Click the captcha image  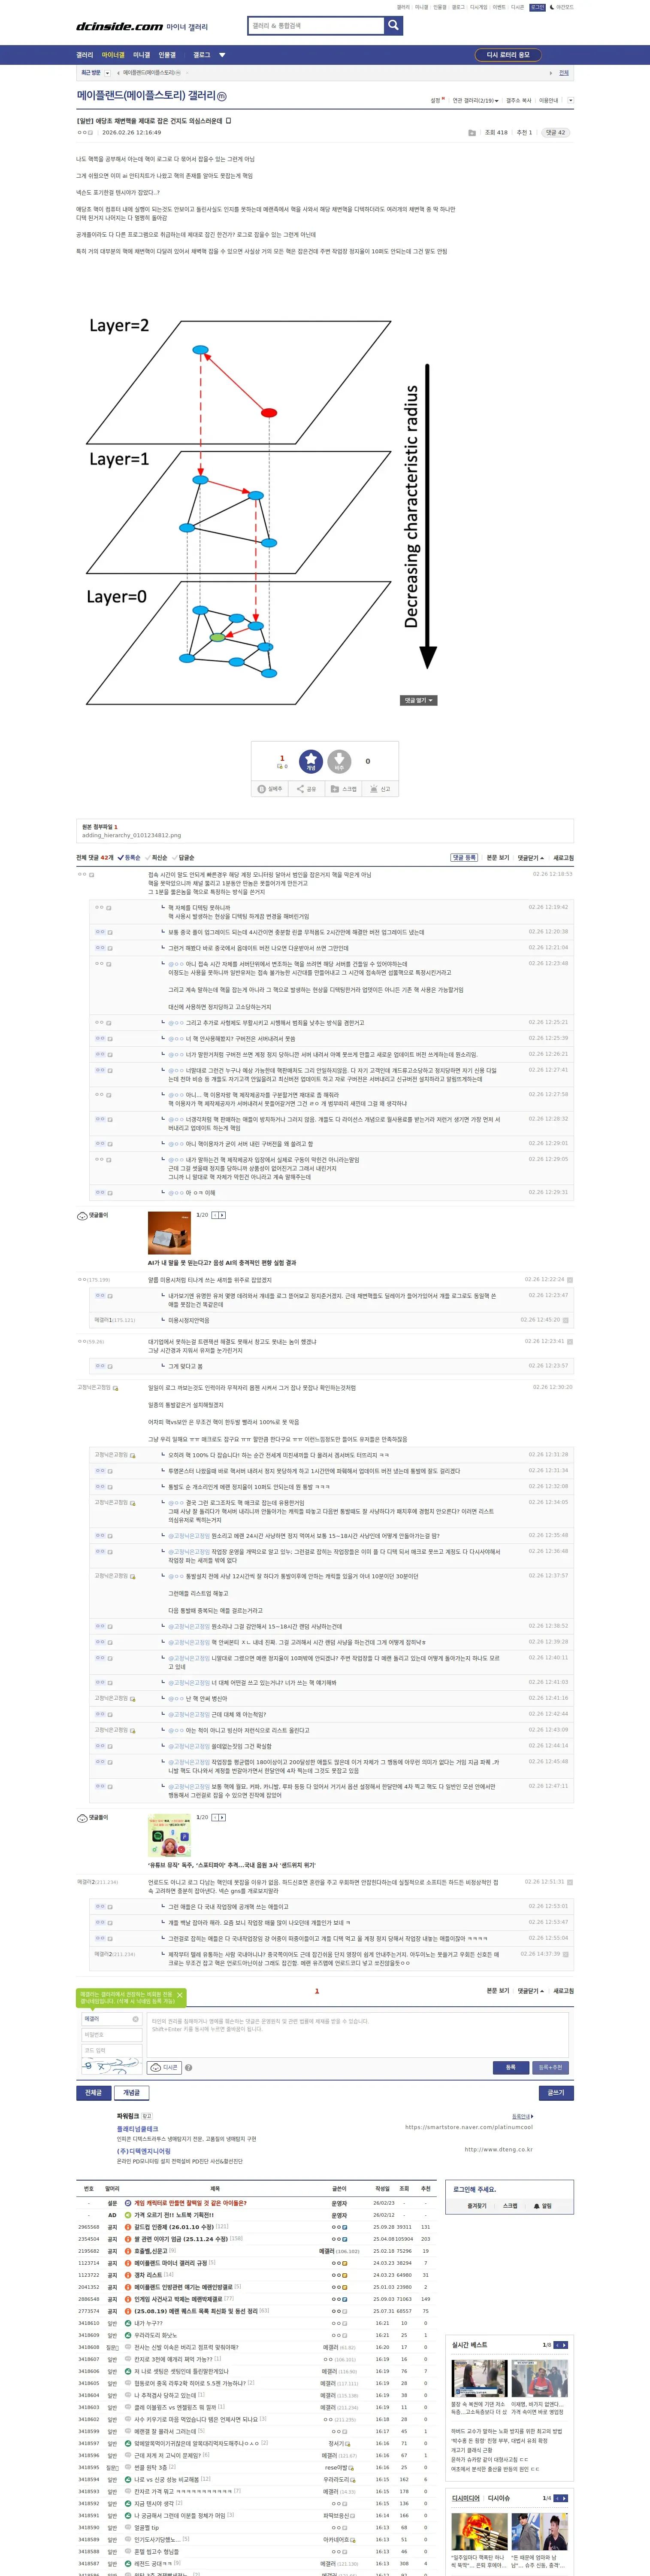point(112,2066)
